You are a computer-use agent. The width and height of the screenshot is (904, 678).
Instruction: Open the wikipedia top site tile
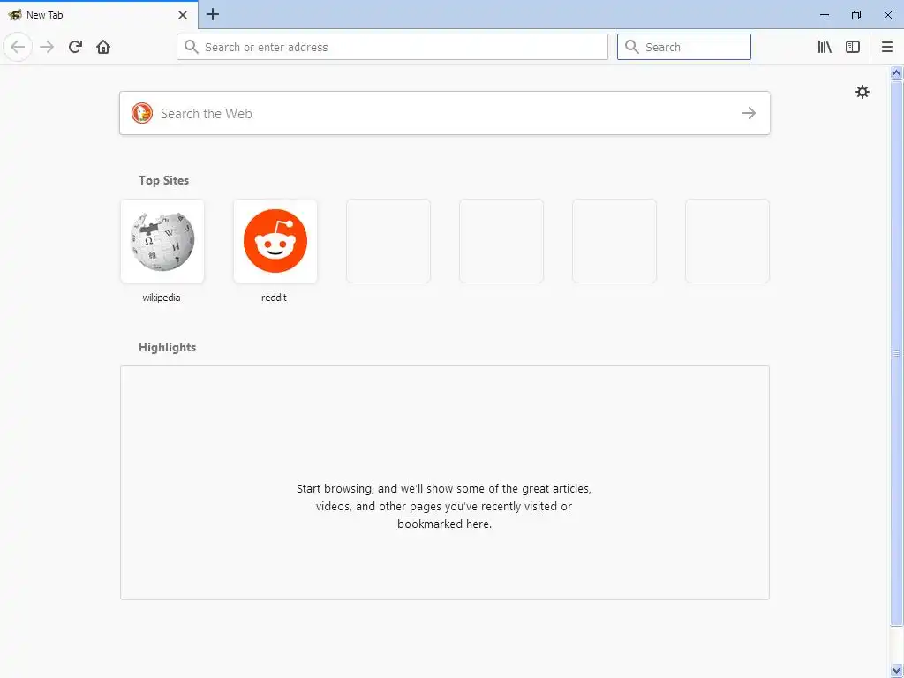162,241
